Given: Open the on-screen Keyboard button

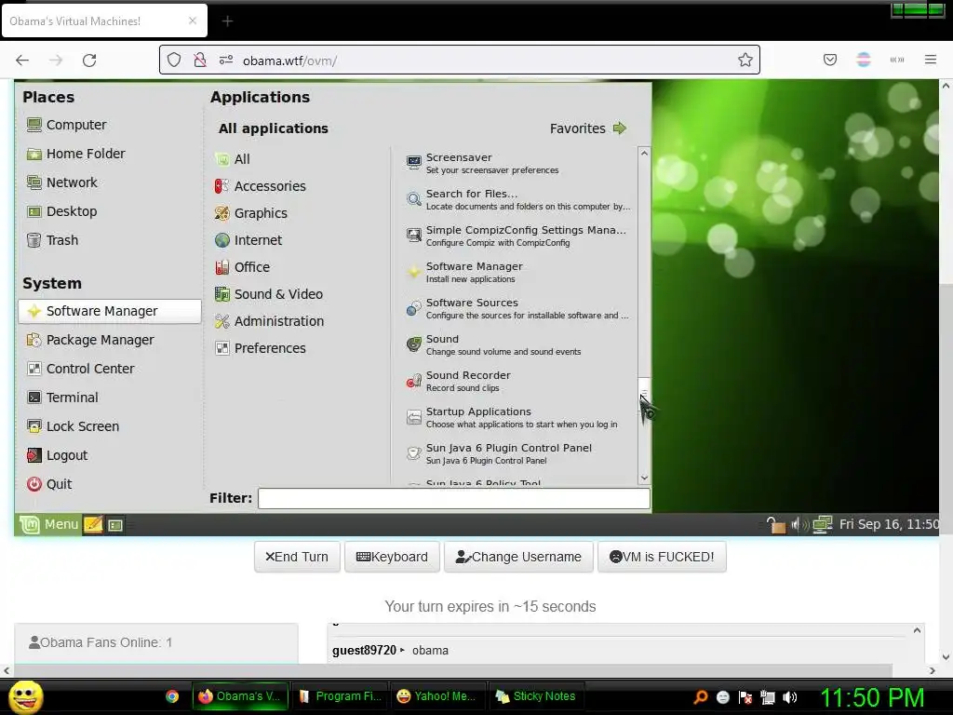Looking at the screenshot, I should tap(392, 557).
